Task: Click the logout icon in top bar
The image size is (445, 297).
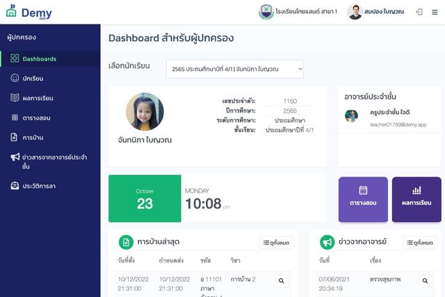Action: point(419,12)
